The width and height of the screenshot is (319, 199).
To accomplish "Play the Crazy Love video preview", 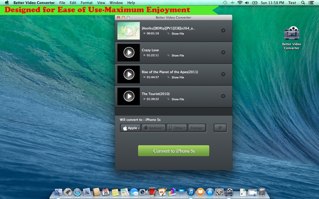I will (x=129, y=53).
